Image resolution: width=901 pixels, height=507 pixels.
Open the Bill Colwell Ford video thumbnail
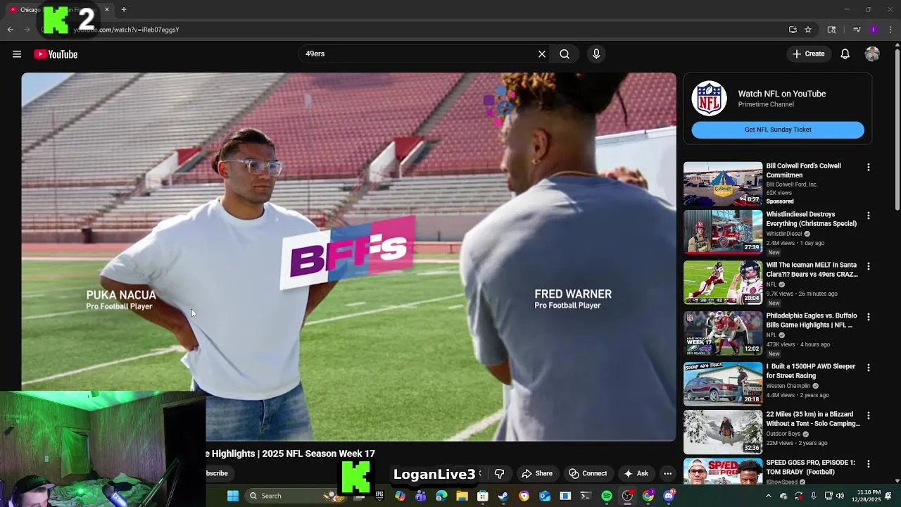[723, 184]
